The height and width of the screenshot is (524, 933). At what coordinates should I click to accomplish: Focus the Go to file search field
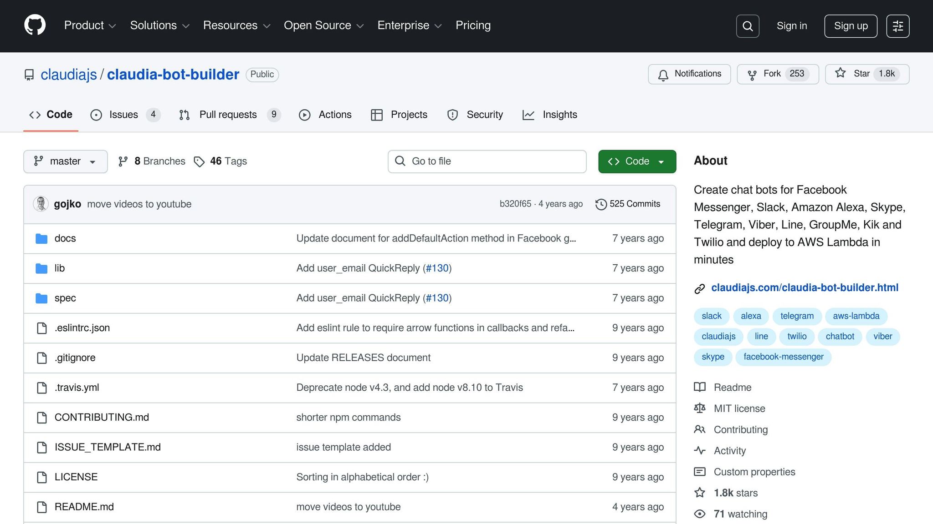[487, 161]
